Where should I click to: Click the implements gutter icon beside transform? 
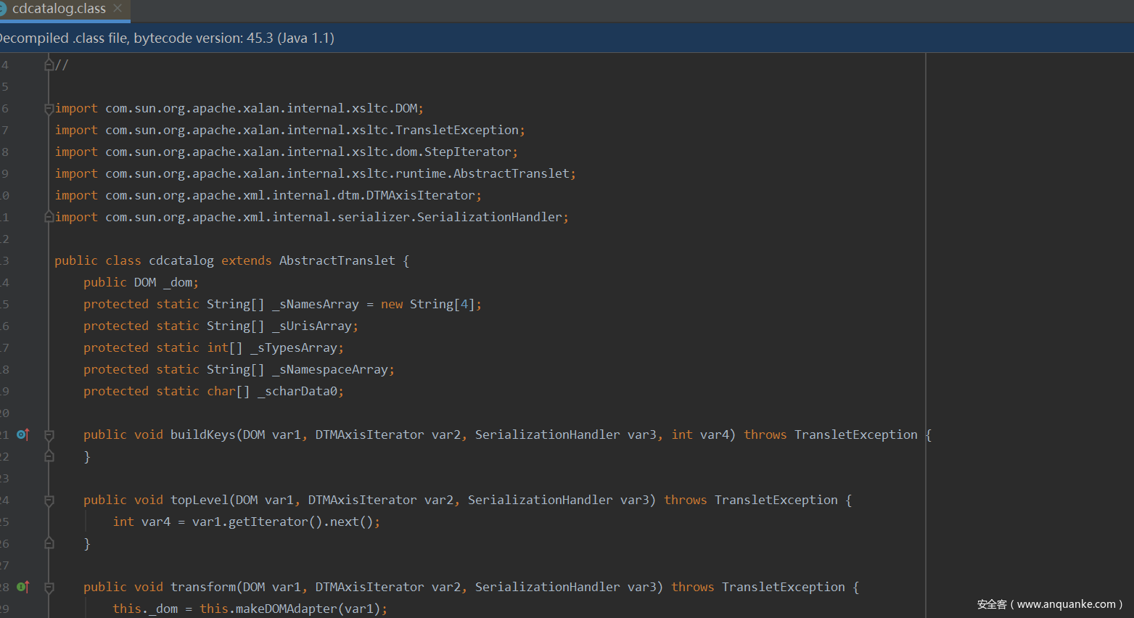coord(22,587)
